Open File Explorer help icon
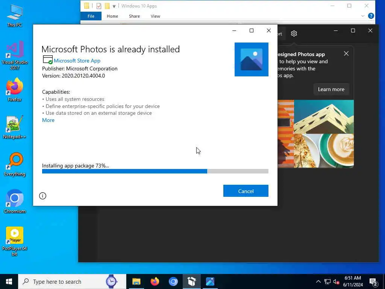Screen dimensions: 385x289 371,16
